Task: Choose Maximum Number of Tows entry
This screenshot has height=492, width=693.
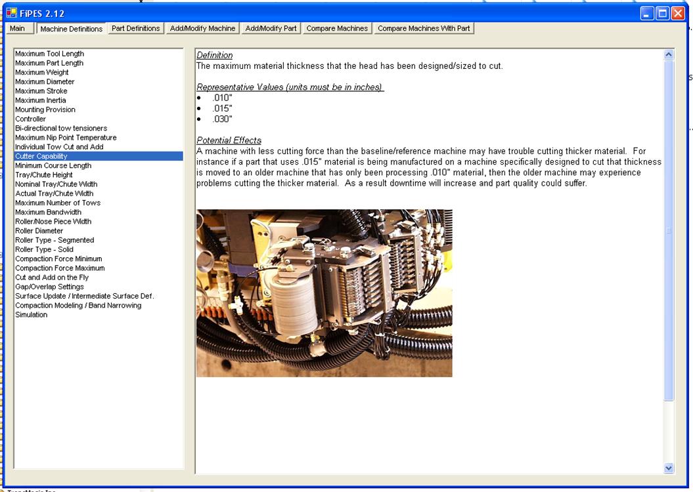Action: click(58, 203)
